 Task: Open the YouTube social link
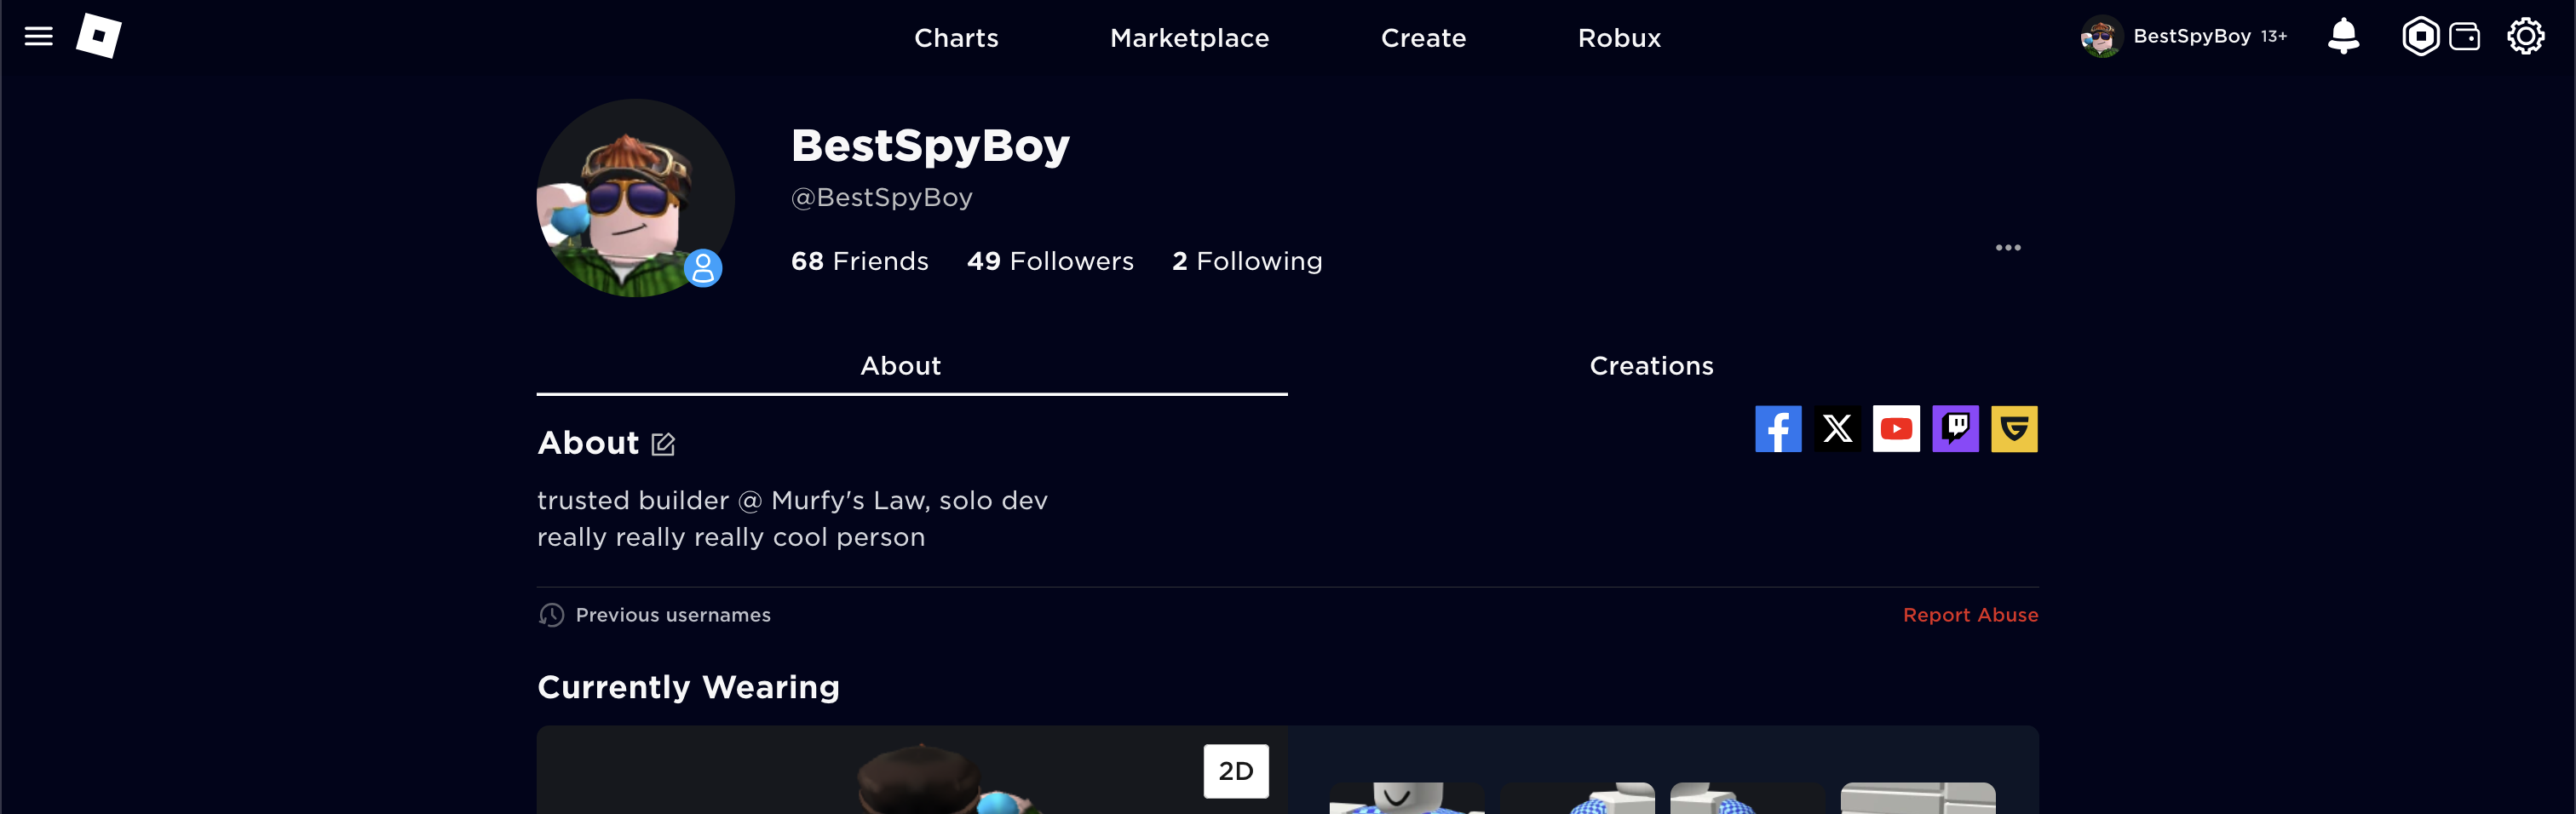1896,429
